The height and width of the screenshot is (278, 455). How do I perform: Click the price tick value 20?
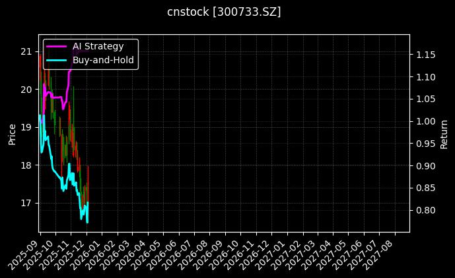pos(26,90)
